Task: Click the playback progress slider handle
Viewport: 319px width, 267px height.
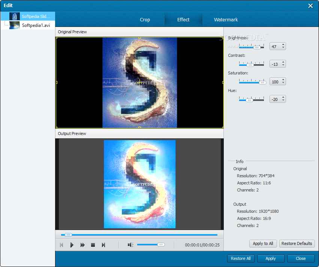Action: click(68, 235)
